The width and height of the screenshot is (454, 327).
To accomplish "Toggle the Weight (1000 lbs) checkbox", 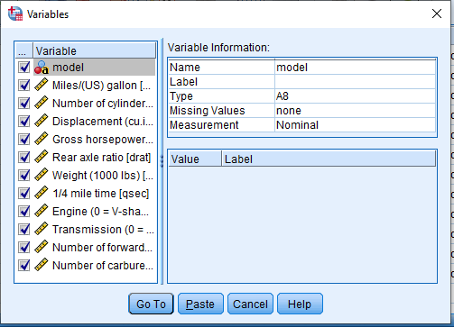I will click(x=24, y=176).
